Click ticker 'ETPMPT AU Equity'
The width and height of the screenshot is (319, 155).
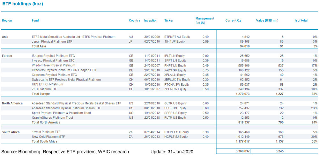click(177, 37)
